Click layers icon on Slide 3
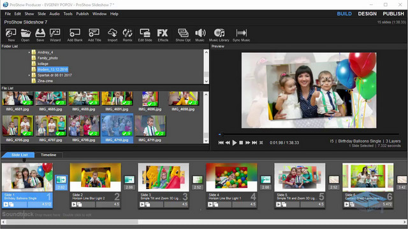408x229 pixels. click(x=147, y=204)
